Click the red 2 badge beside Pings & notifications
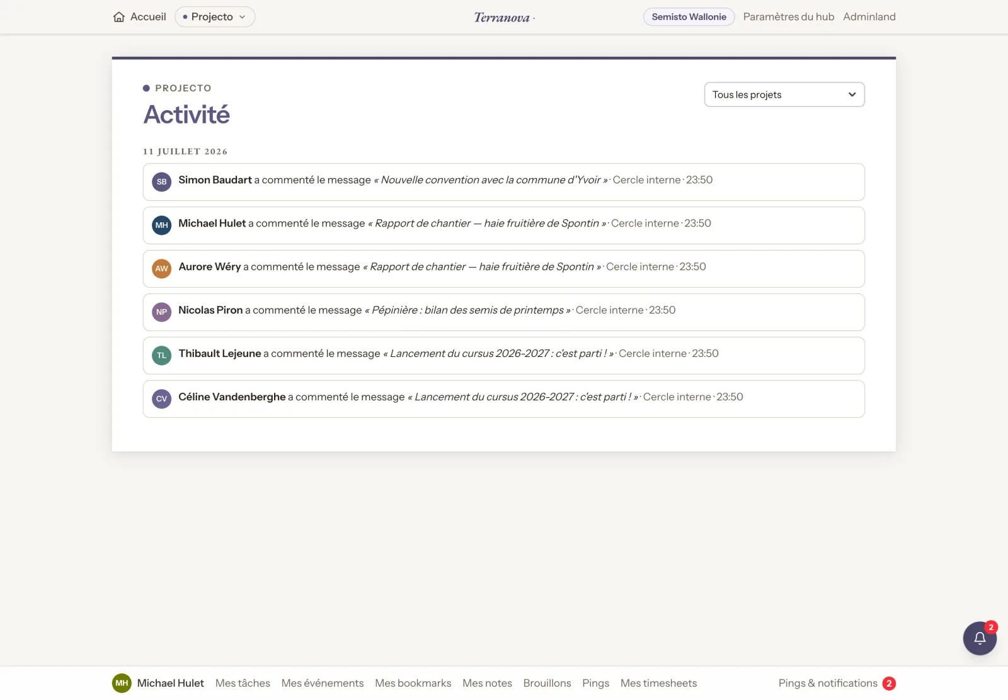 pyautogui.click(x=889, y=684)
